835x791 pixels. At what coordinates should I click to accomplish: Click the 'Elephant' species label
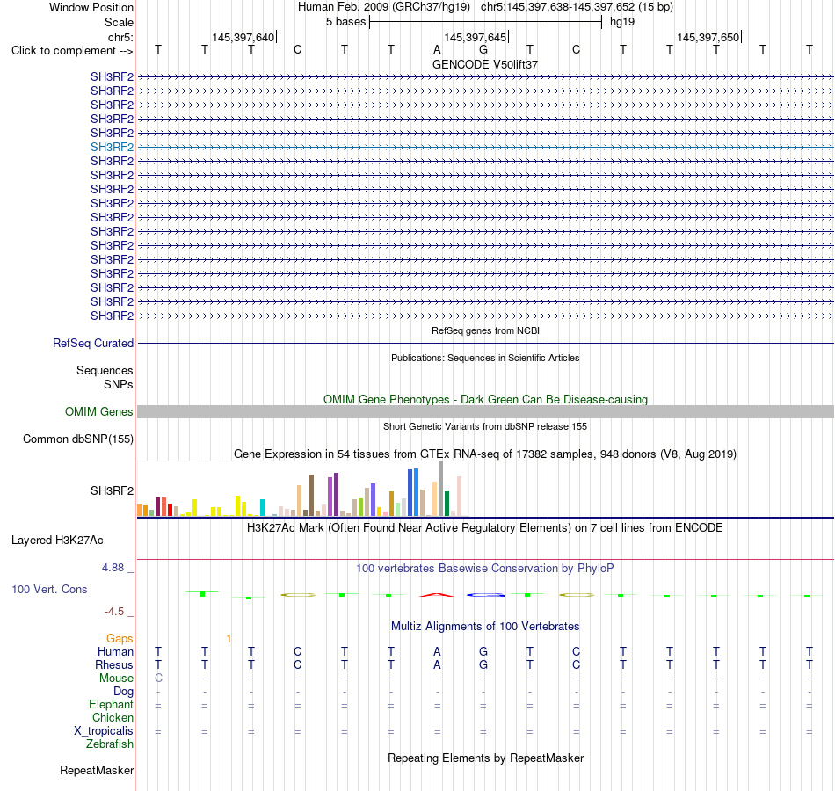[111, 704]
